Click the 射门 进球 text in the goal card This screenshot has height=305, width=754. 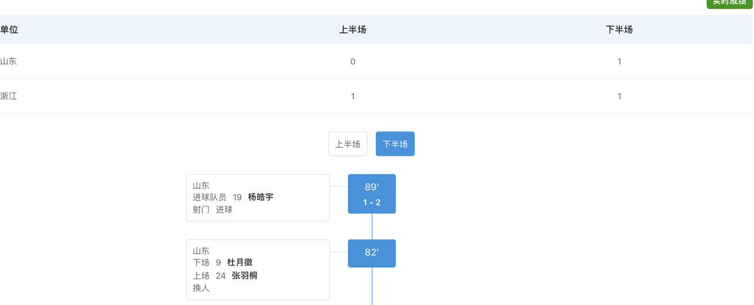(x=212, y=209)
